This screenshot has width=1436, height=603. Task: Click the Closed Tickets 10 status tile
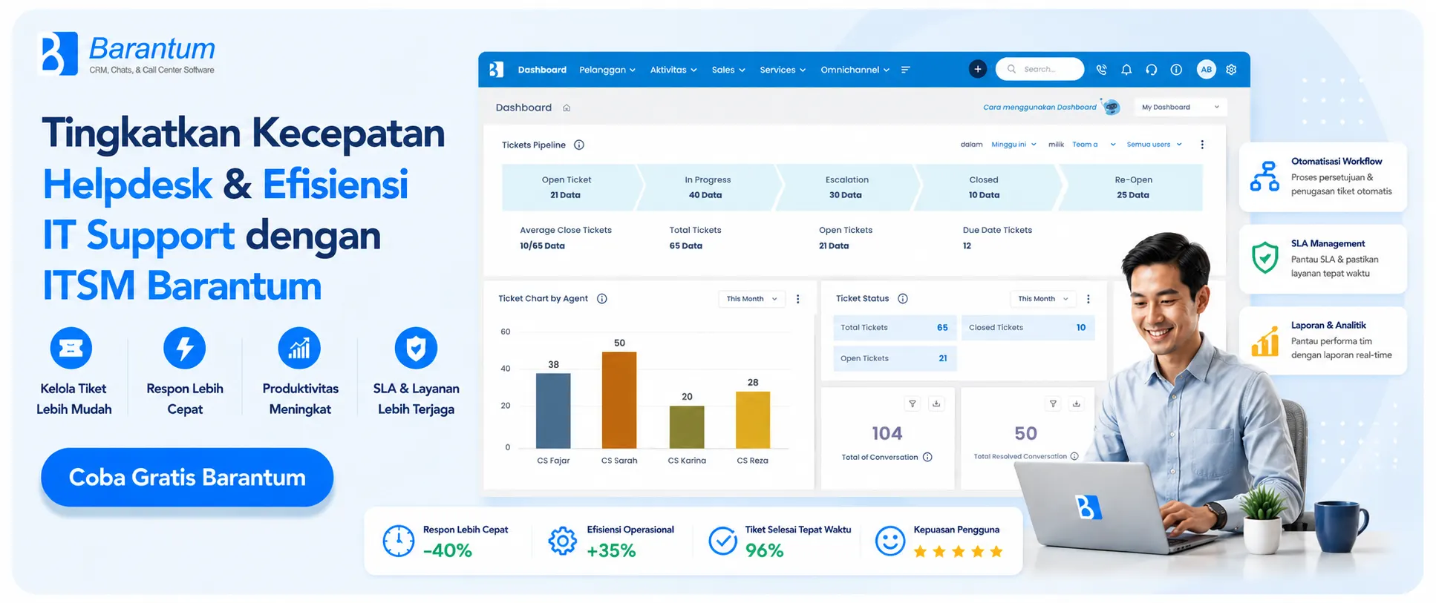(x=1028, y=328)
